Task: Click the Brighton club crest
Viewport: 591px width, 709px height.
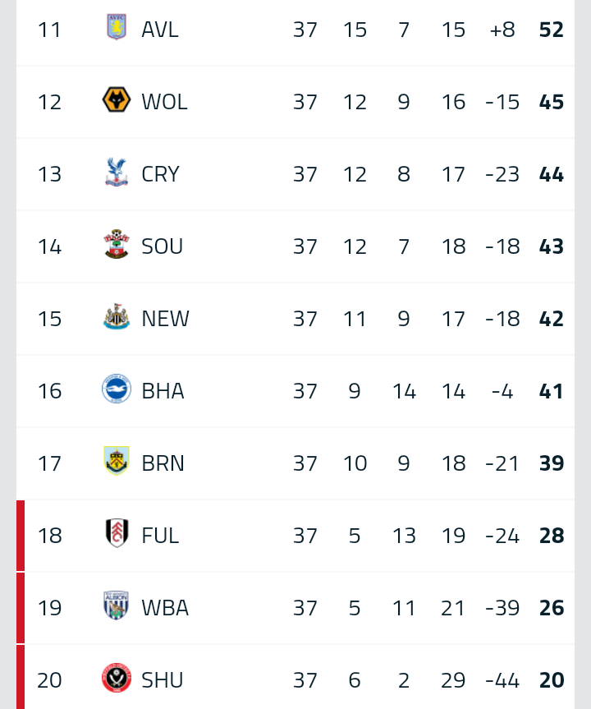Action: (117, 390)
